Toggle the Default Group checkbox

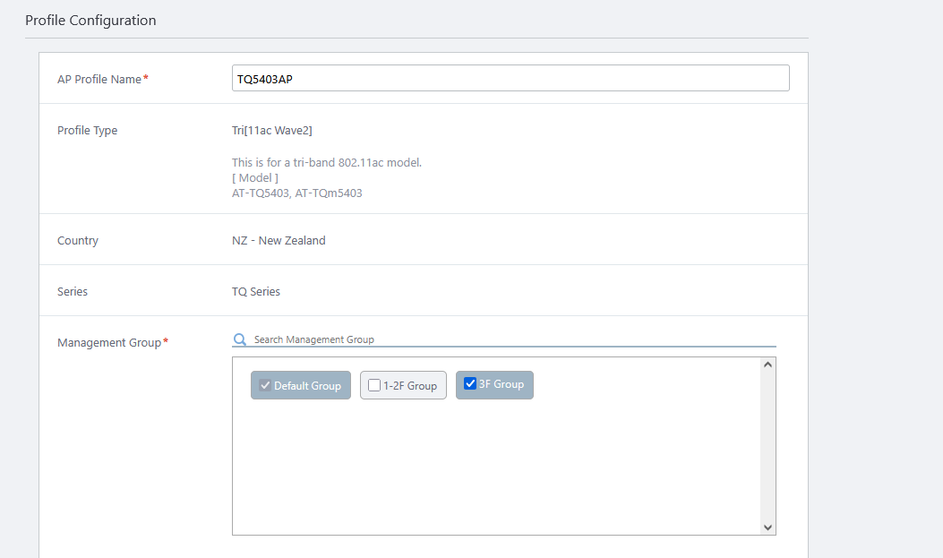point(265,385)
